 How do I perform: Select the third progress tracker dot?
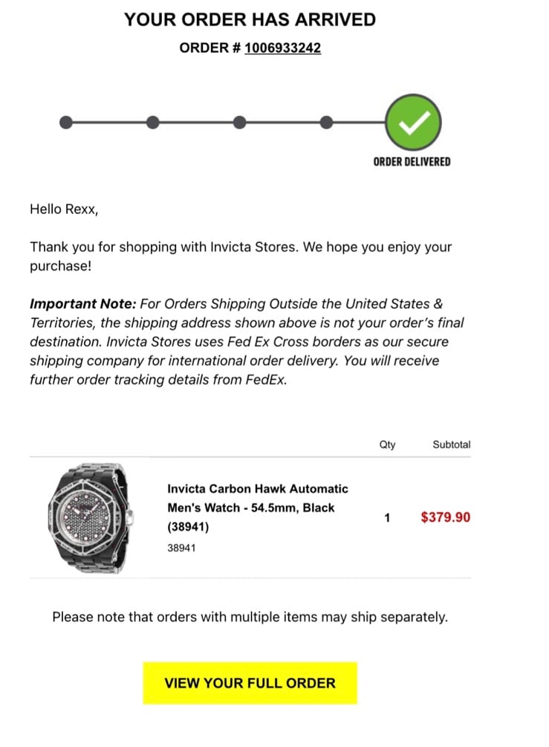(x=239, y=123)
